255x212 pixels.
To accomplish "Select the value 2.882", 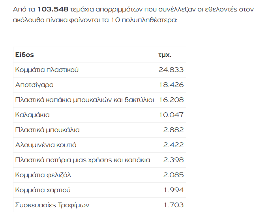I will pyautogui.click(x=174, y=130).
